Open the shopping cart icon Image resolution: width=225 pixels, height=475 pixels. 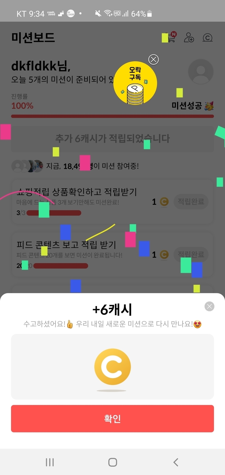pyautogui.click(x=171, y=37)
